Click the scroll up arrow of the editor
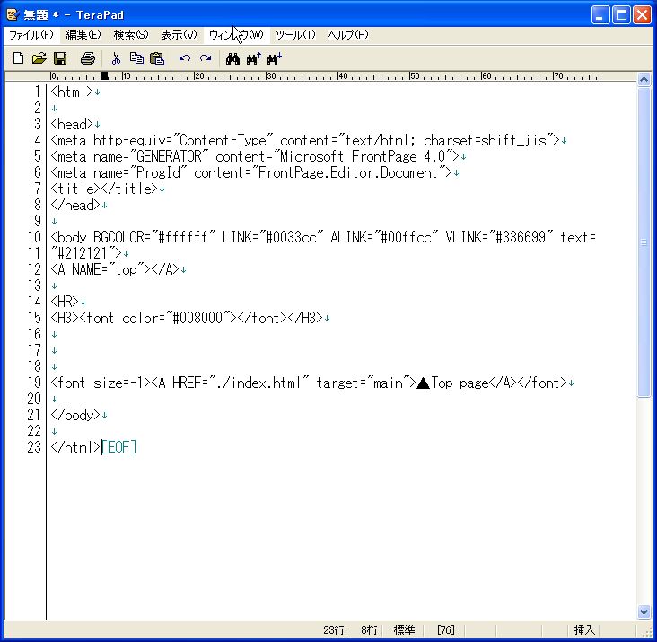 (644, 79)
